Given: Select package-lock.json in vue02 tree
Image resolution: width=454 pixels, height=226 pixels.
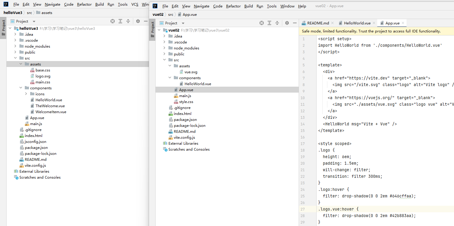Looking at the screenshot, I should 190,125.
